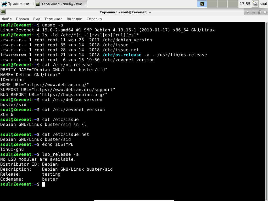Open the Вкладки menu

(x=75, y=19)
